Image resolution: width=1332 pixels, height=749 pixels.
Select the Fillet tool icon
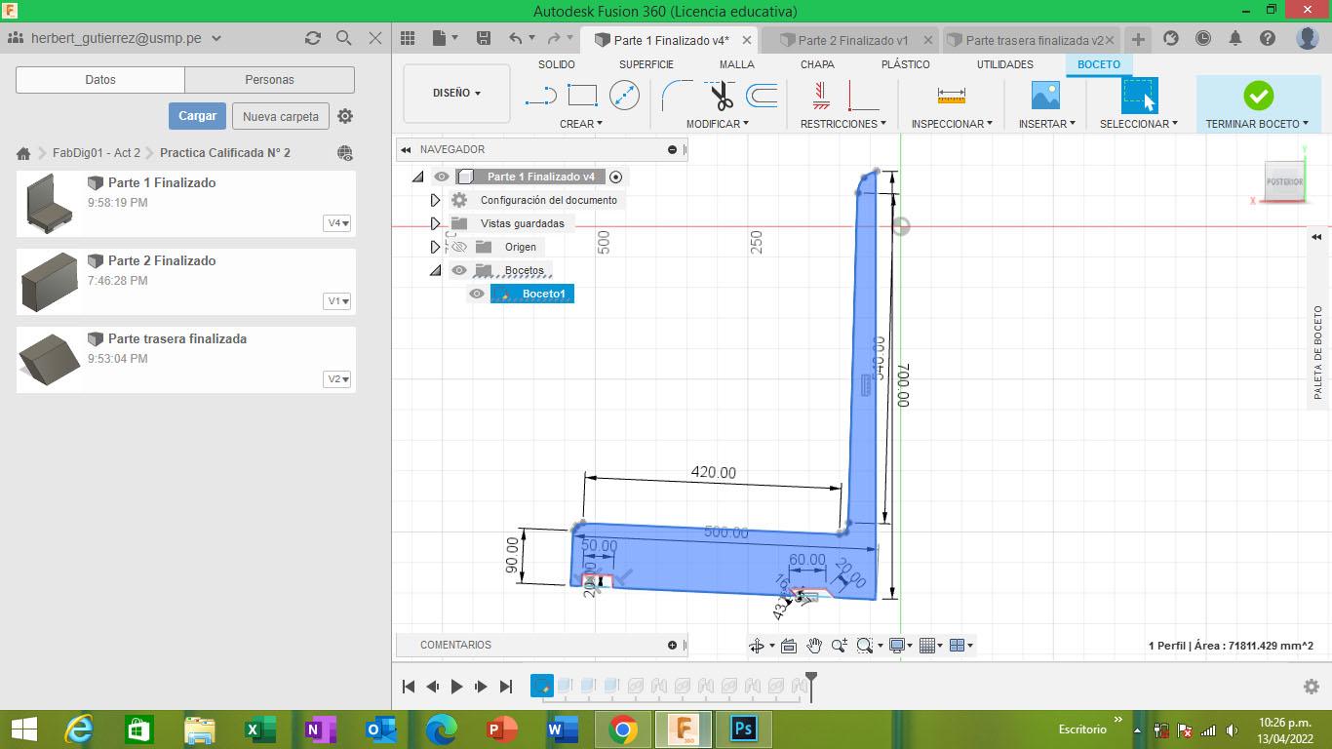pos(676,96)
